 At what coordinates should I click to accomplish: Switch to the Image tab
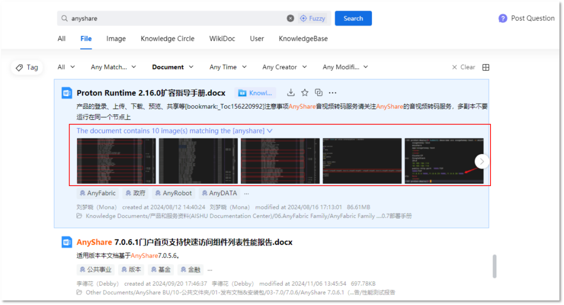click(x=116, y=39)
